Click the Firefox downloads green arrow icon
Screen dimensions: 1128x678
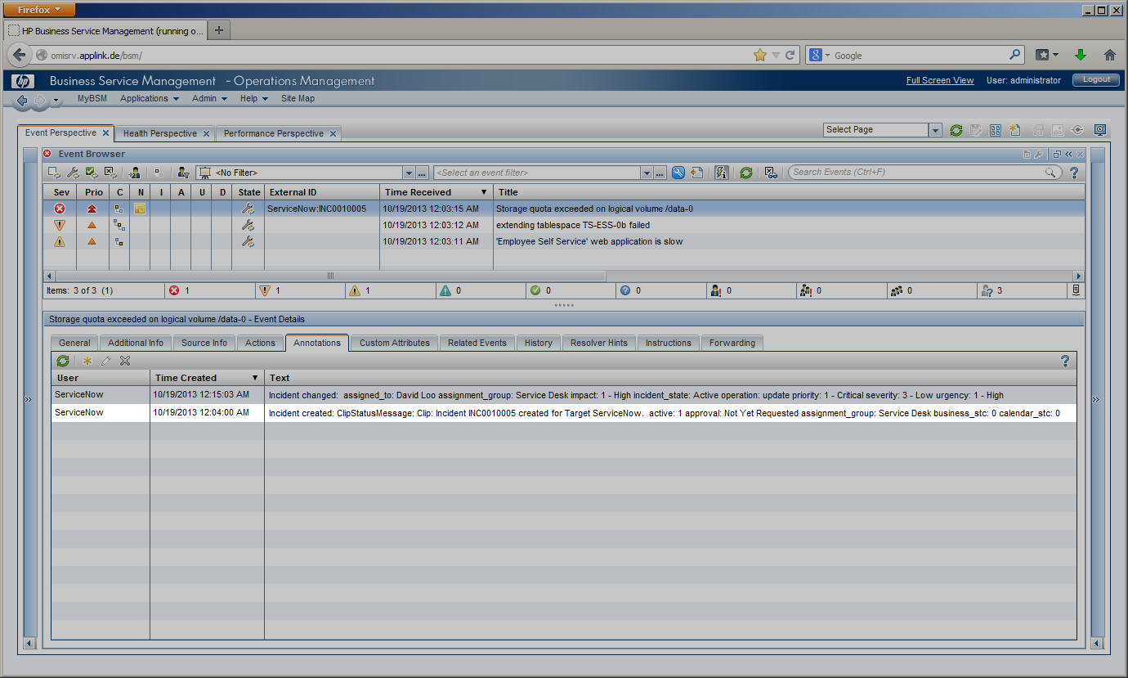pos(1081,55)
